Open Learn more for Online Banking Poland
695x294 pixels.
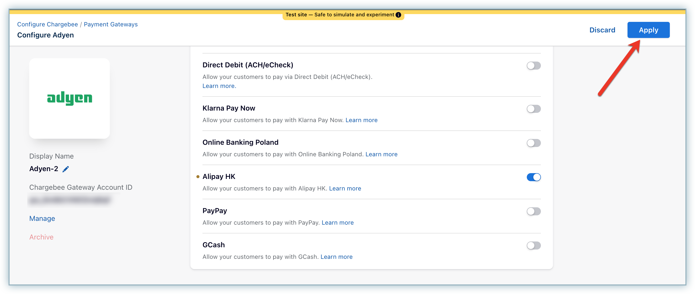point(381,154)
